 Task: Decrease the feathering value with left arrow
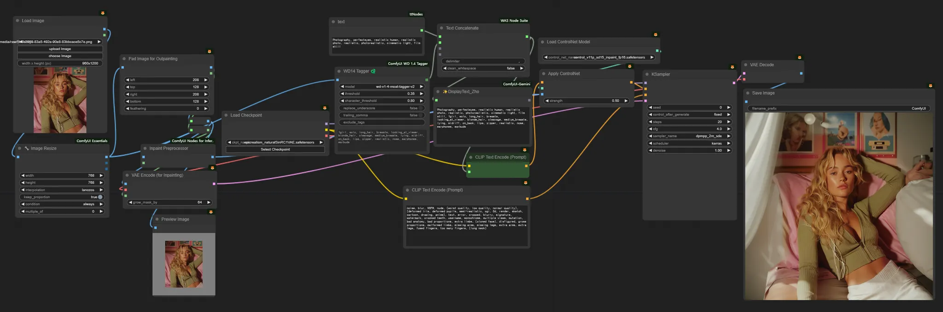click(128, 109)
